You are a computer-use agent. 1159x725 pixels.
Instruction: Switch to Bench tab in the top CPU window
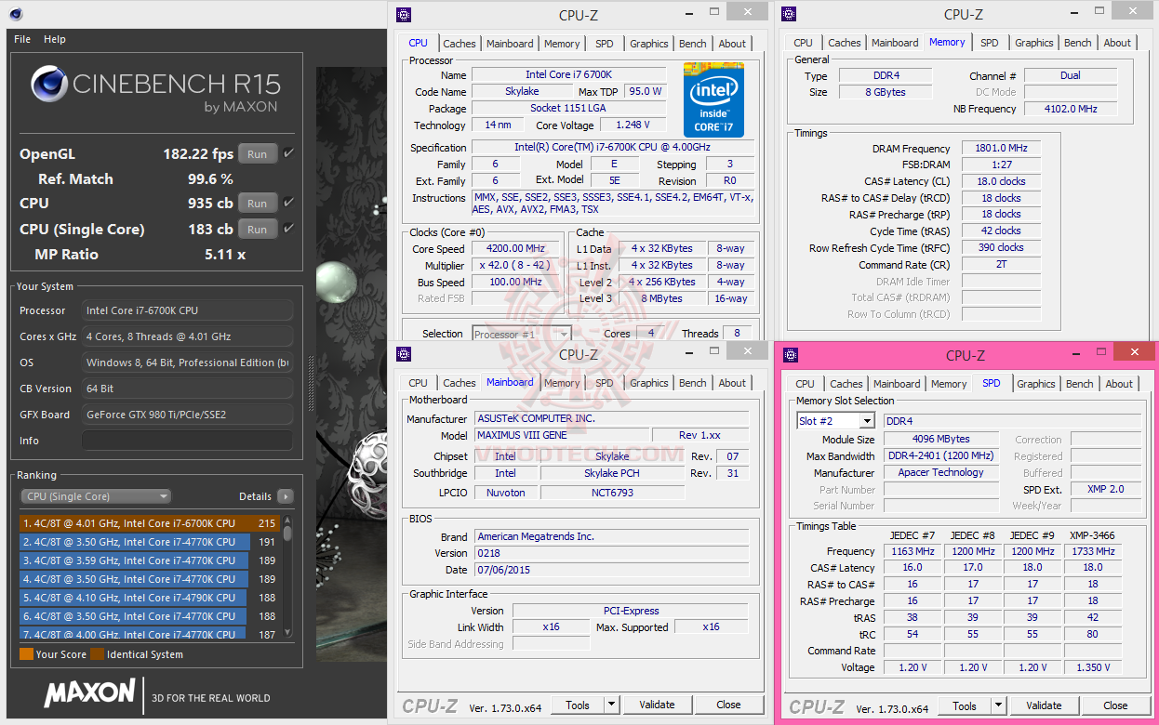coord(692,44)
